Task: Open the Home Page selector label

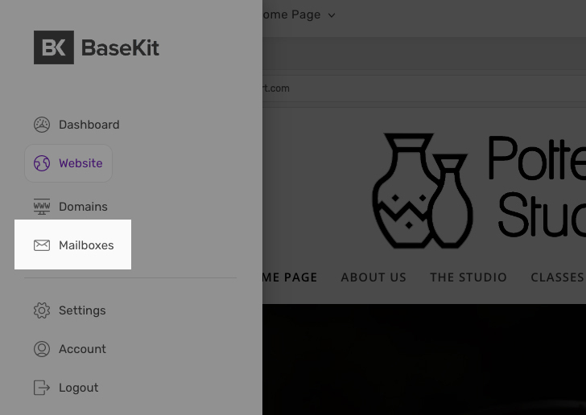Action: point(291,14)
